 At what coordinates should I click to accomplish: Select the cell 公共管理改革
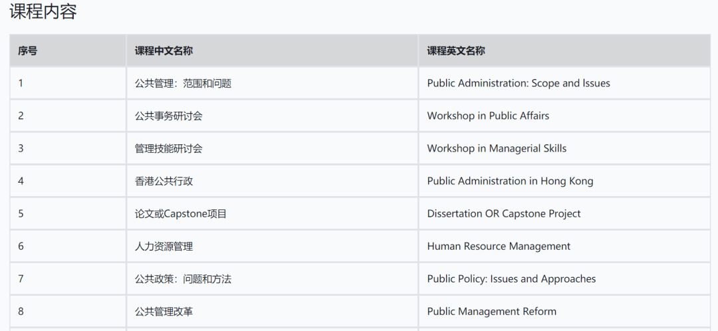(x=273, y=311)
